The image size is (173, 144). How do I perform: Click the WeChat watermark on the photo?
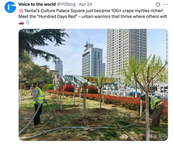[x=145, y=136]
